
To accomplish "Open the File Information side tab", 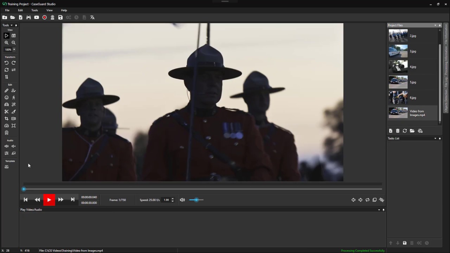I will pos(446,34).
